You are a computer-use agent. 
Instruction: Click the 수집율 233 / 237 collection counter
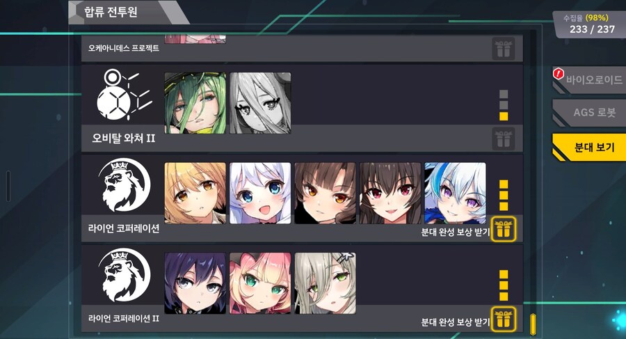[589, 24]
